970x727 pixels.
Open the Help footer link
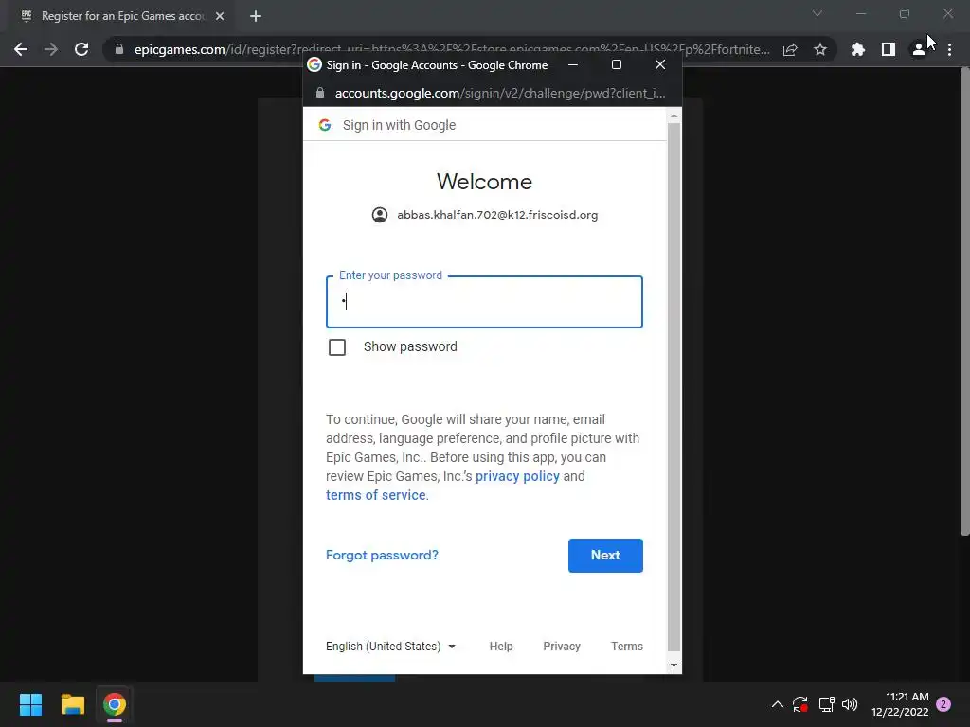(x=501, y=646)
